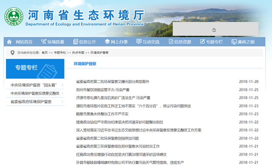The height and width of the screenshot is (167, 272).
Task: Open article 深入贯彻落实习近平总书记生态文明思想
Action: click(139, 130)
